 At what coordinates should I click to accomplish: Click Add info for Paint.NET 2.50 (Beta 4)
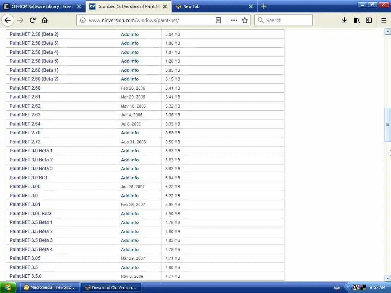coord(130,52)
